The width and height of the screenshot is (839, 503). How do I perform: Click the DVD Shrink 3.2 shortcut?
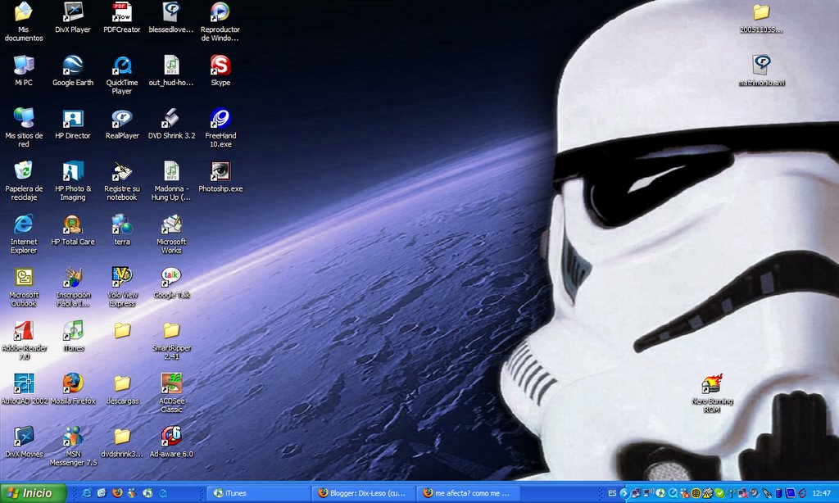[171, 118]
